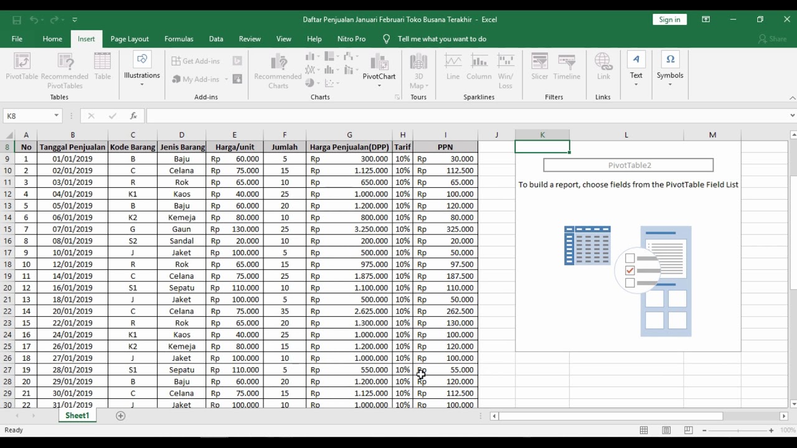Open Ribbon Display Options icon
The width and height of the screenshot is (797, 448).
[x=705, y=19]
